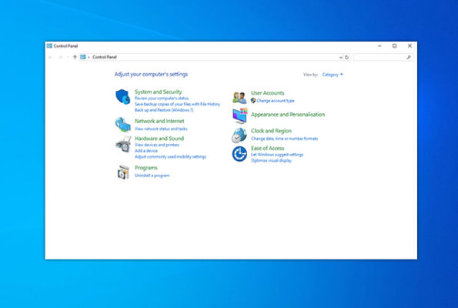Click the Control Panel breadcrumb text
This screenshot has height=308, width=458.
(x=105, y=57)
